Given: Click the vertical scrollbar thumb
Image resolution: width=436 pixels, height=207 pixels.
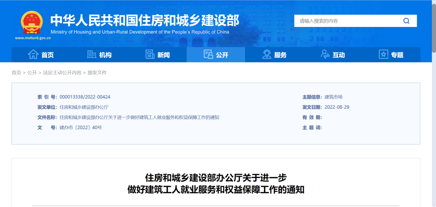Looking at the screenshot, I should (x=434, y=28).
